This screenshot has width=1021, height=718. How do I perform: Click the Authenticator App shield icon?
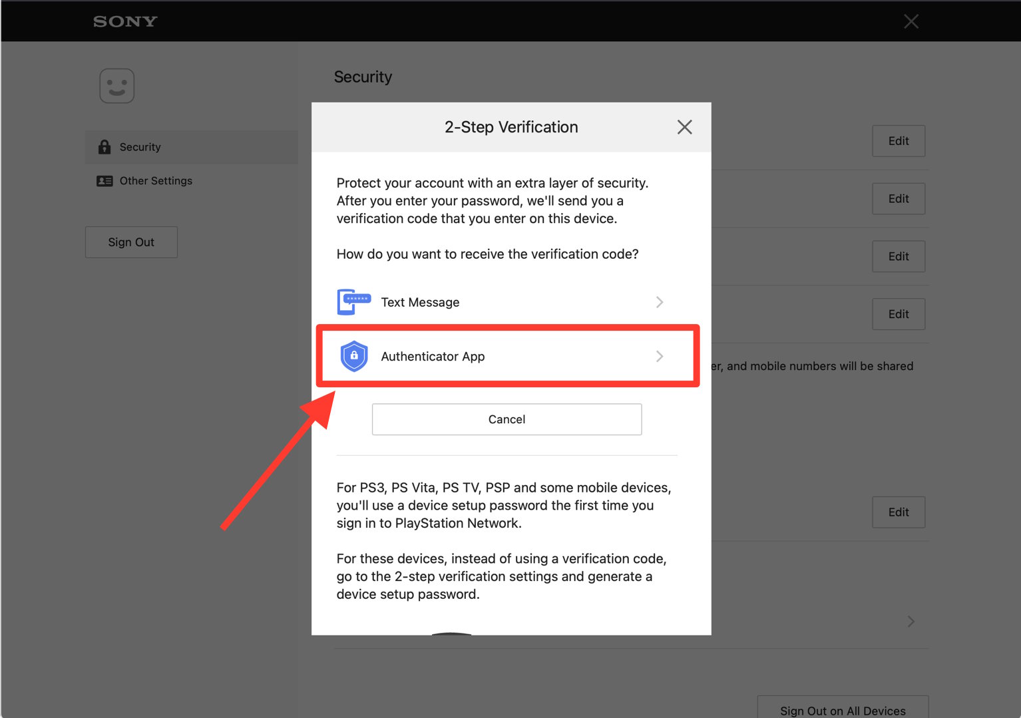coord(354,356)
